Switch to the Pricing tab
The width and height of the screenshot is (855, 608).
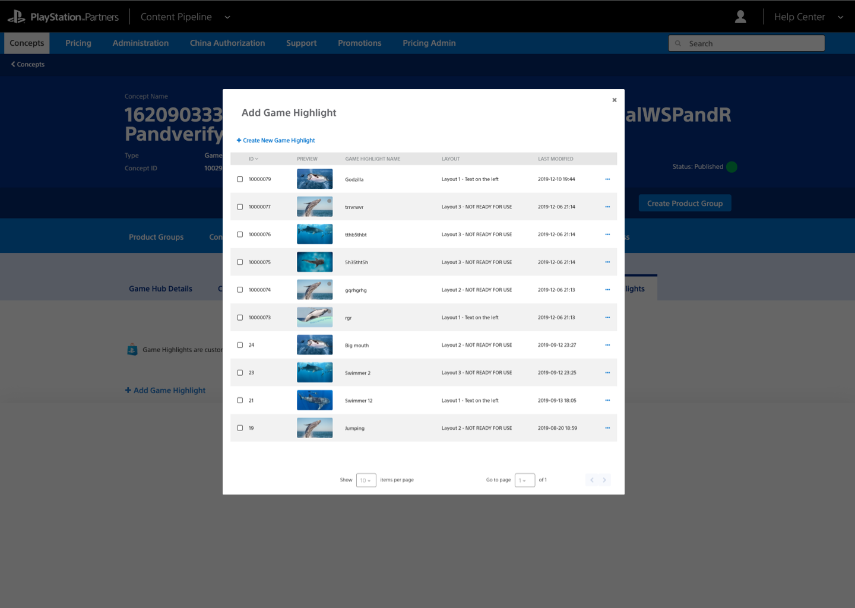tap(78, 43)
